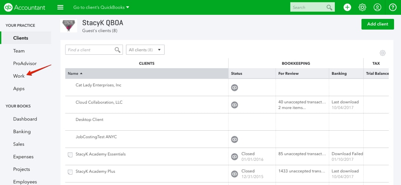Click QuickBooks icon for JobCostingTest ANYC
The height and width of the screenshot is (185, 401).
pyautogui.click(x=234, y=139)
